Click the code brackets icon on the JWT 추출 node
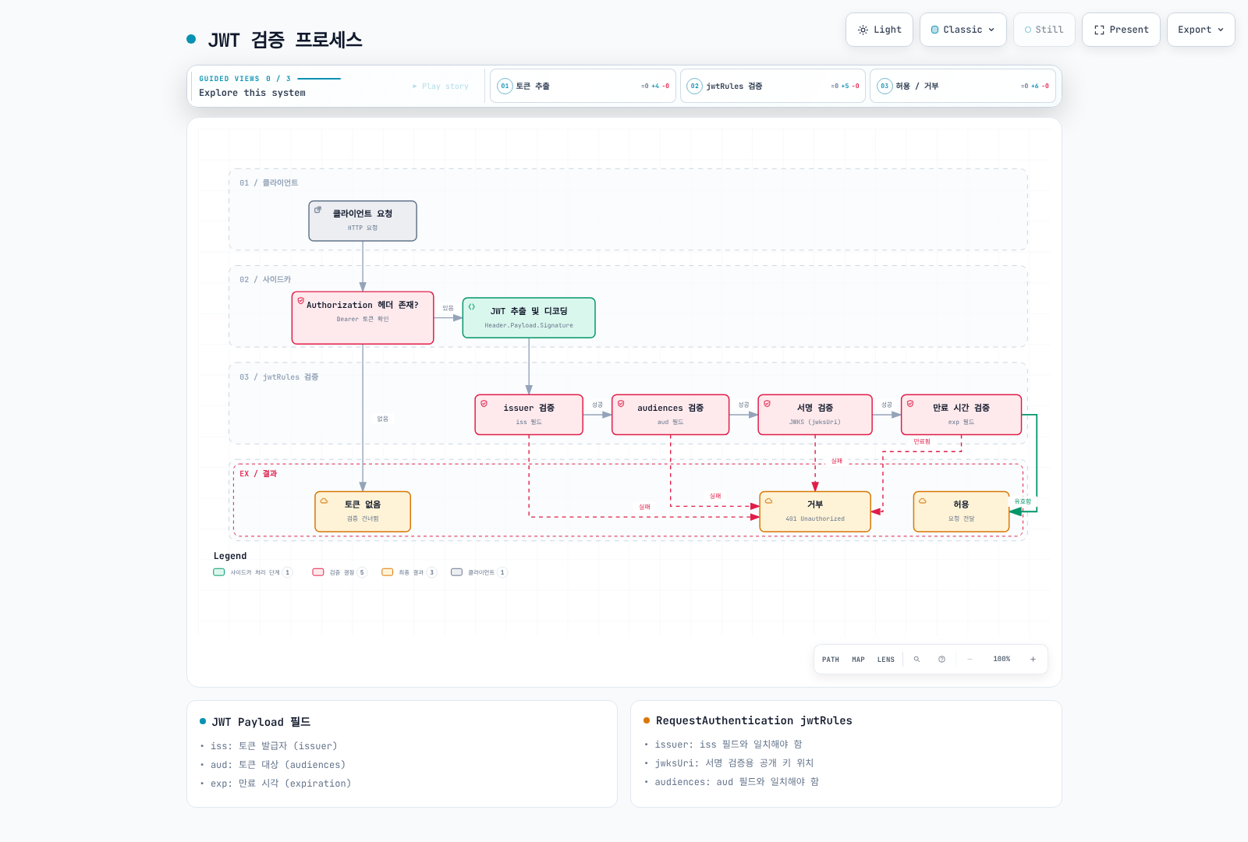 472,307
